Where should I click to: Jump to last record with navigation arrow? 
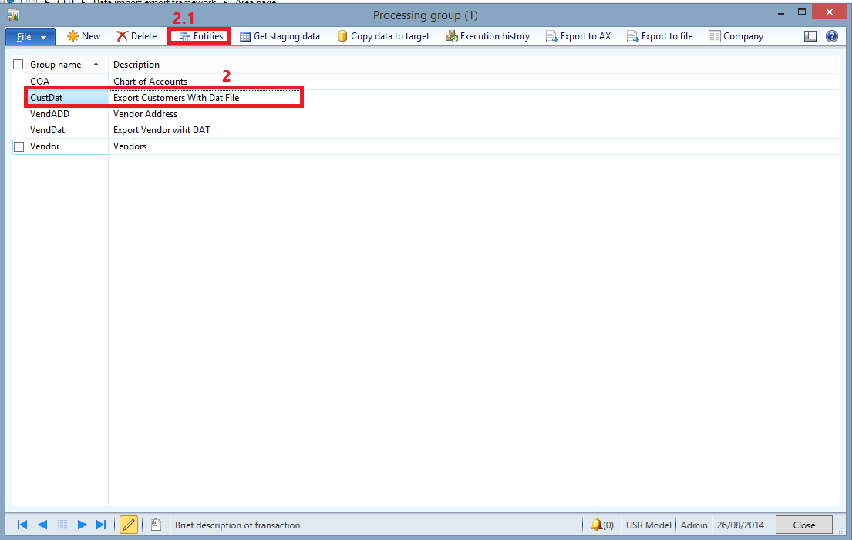coord(101,525)
